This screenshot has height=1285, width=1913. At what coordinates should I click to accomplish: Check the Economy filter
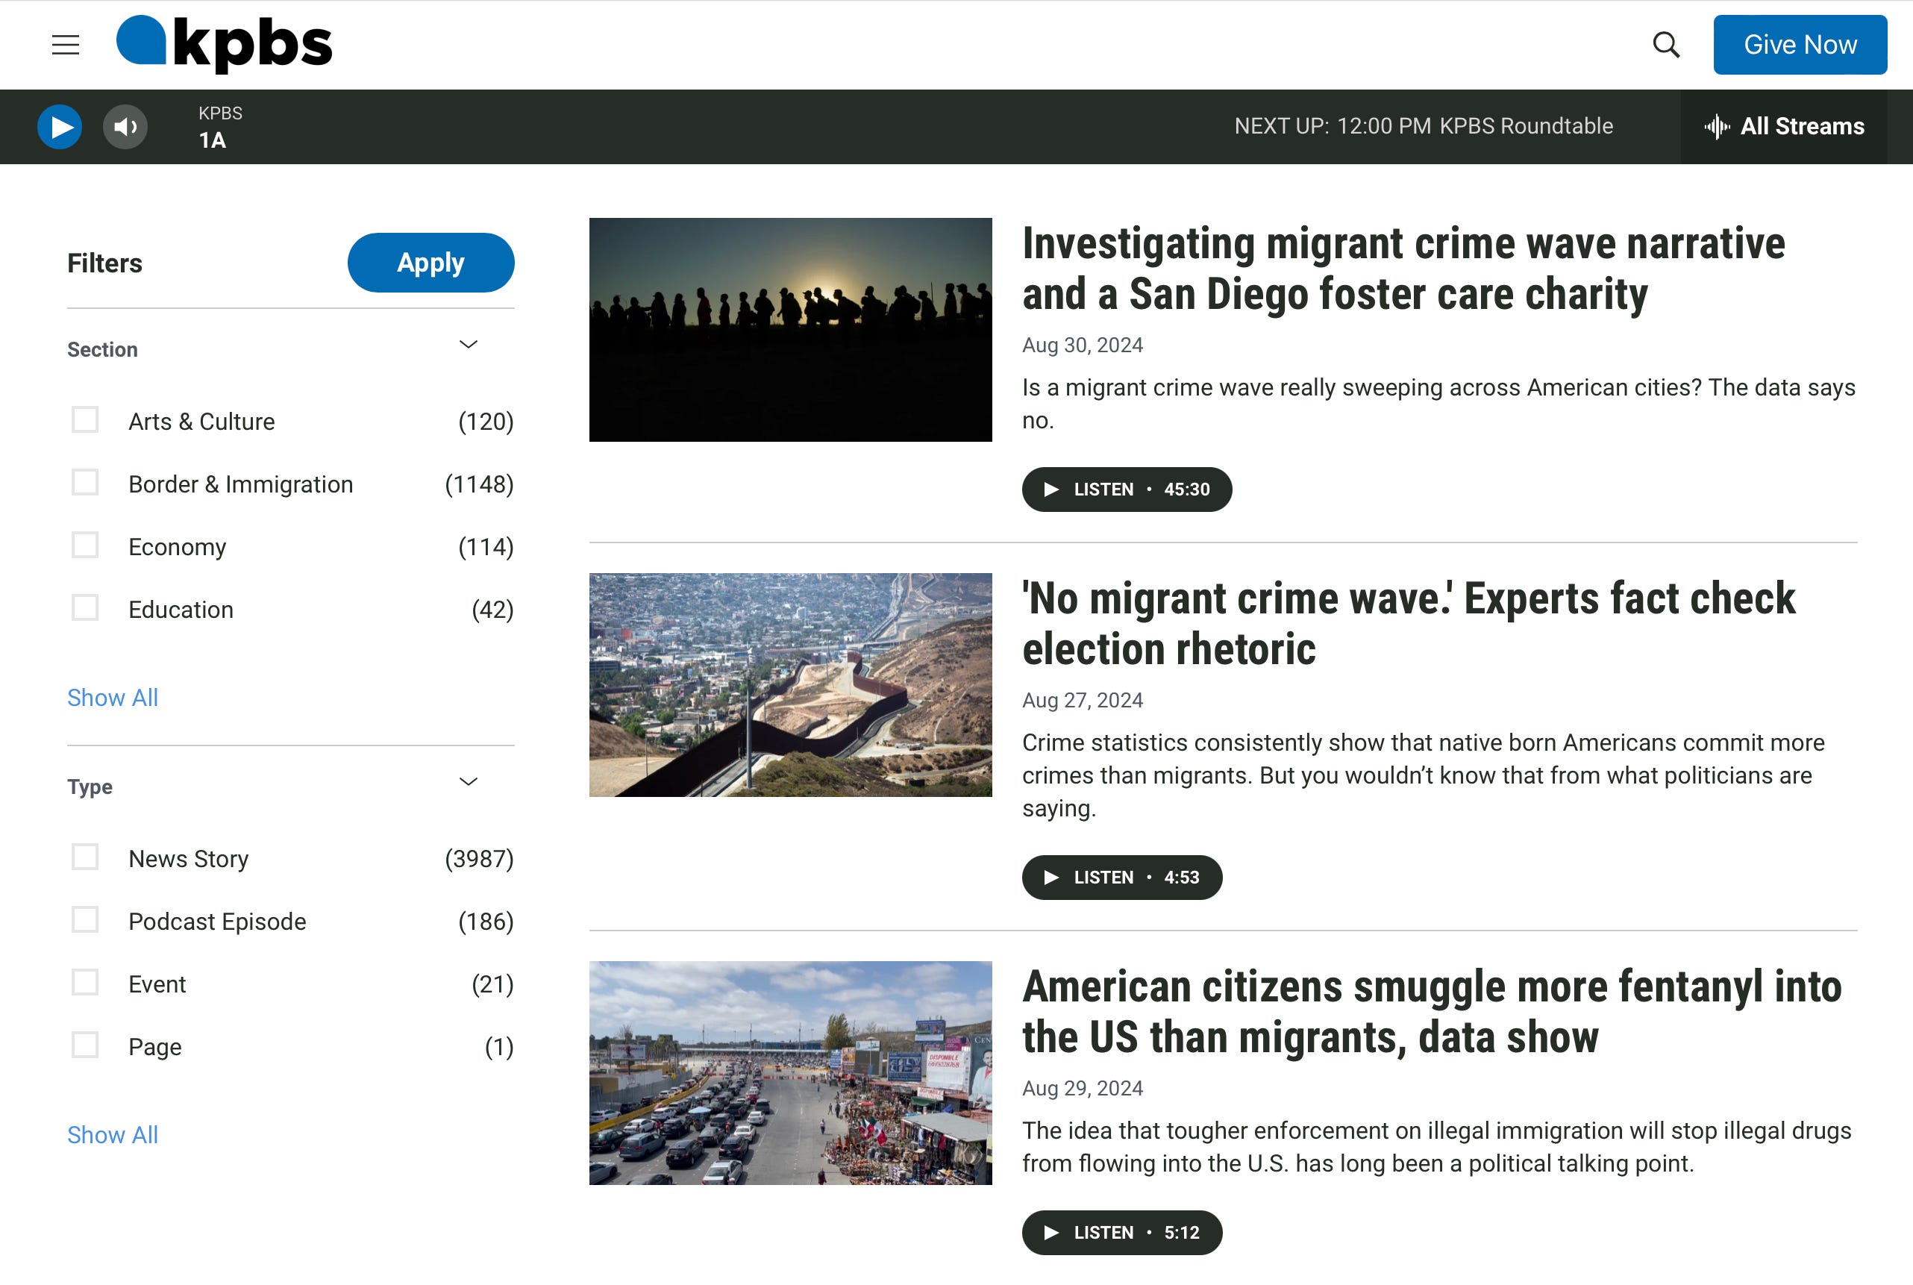(x=85, y=545)
